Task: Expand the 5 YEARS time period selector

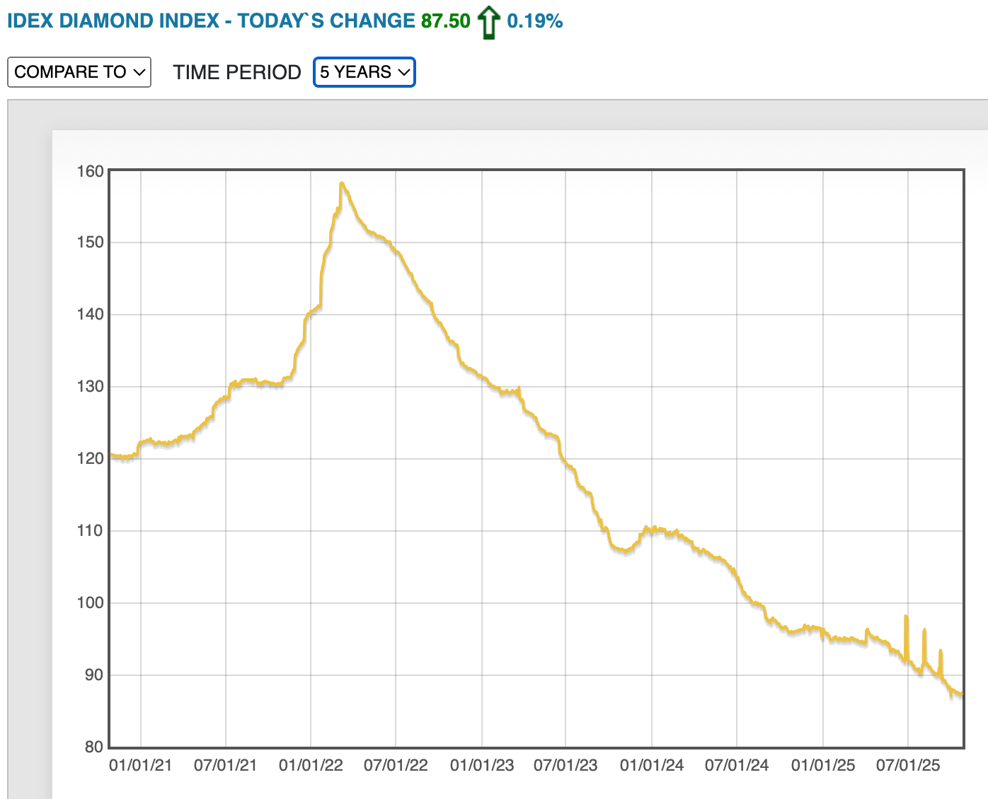Action: [x=364, y=72]
